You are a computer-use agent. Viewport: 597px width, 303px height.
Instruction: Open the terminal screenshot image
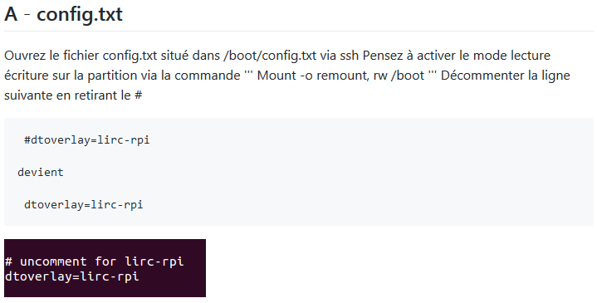105,268
